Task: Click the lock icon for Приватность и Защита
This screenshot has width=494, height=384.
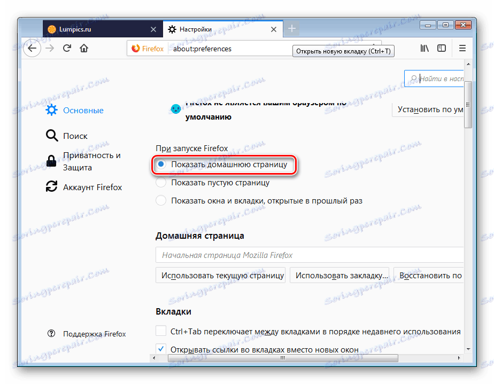Action: (51, 161)
